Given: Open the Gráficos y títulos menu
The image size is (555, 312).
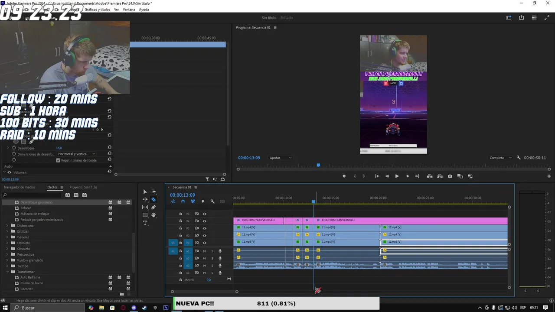Looking at the screenshot, I should click(x=97, y=10).
